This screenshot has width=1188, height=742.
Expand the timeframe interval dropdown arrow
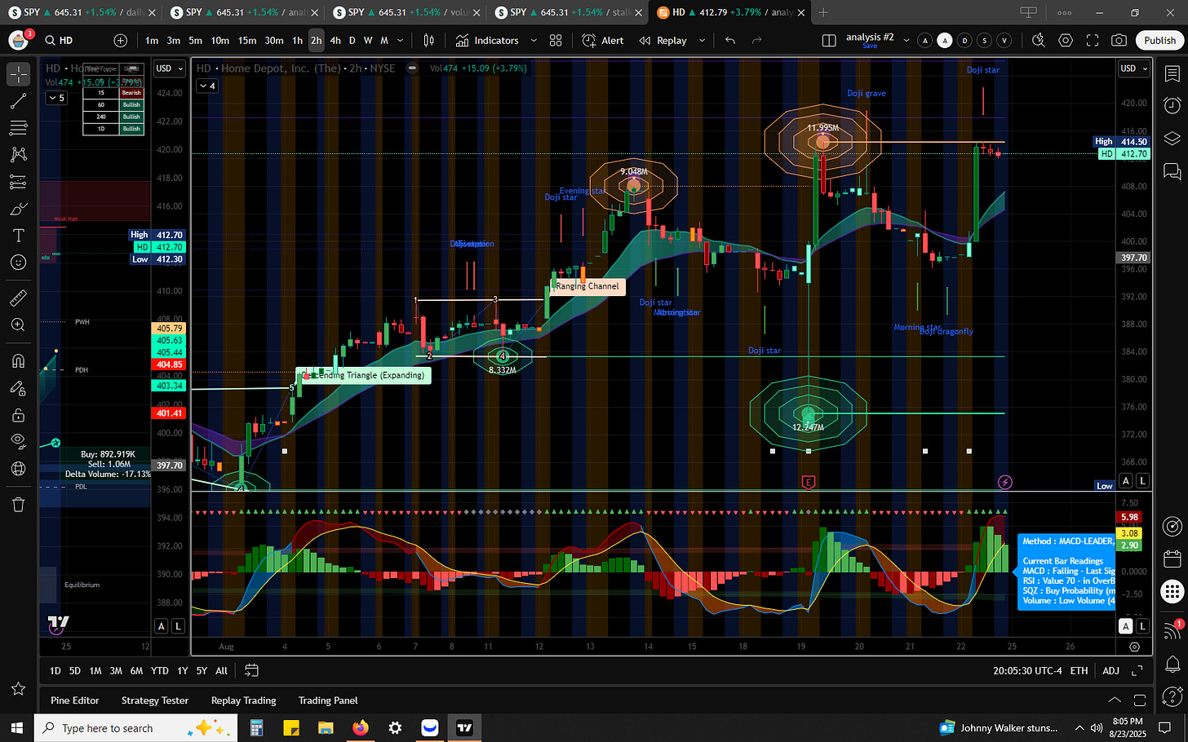click(400, 41)
